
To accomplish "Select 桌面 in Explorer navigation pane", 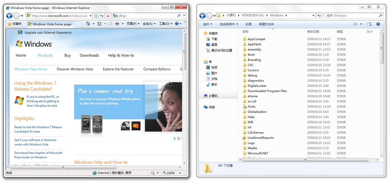I will (x=212, y=45).
